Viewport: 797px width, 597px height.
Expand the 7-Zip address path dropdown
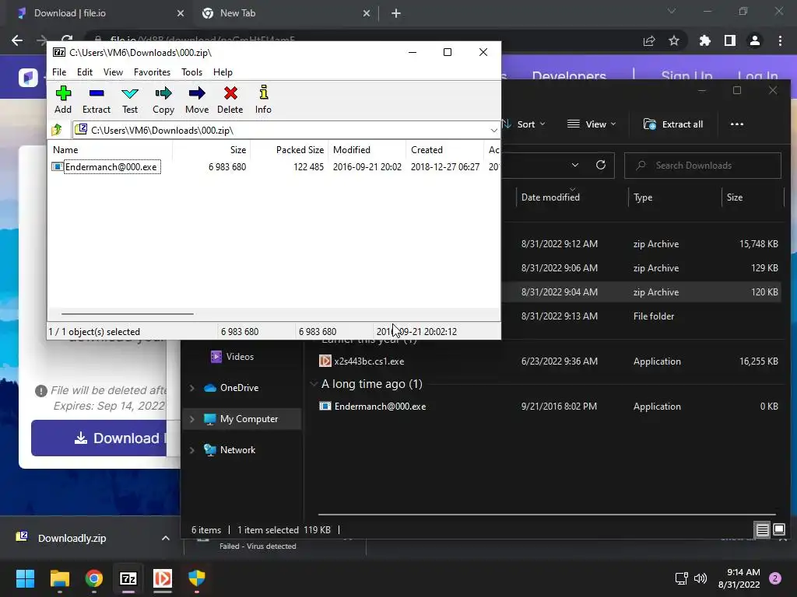tap(493, 131)
